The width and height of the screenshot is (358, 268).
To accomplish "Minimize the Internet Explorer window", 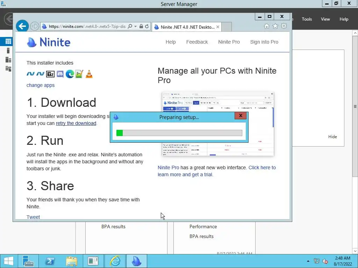I will 260,17.
